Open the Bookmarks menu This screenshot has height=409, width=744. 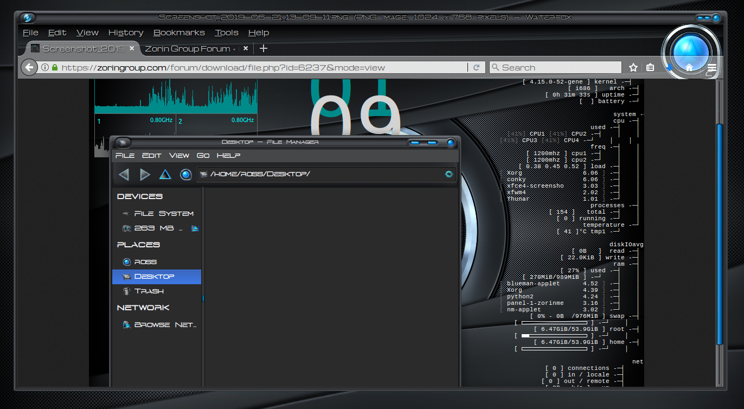coord(179,33)
